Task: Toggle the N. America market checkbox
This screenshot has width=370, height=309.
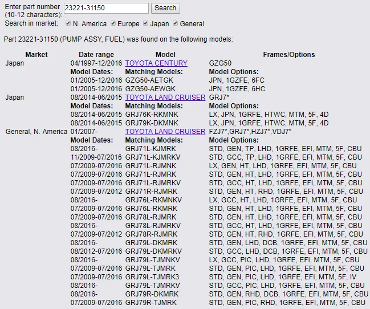Action: 68,23
